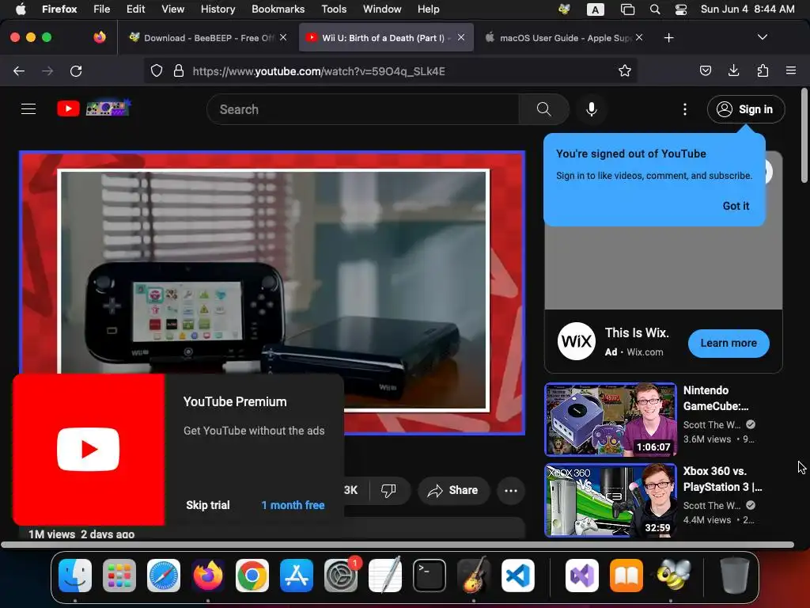The image size is (810, 608).
Task: Click the horizontal scrollbar at page bottom
Action: point(397,545)
